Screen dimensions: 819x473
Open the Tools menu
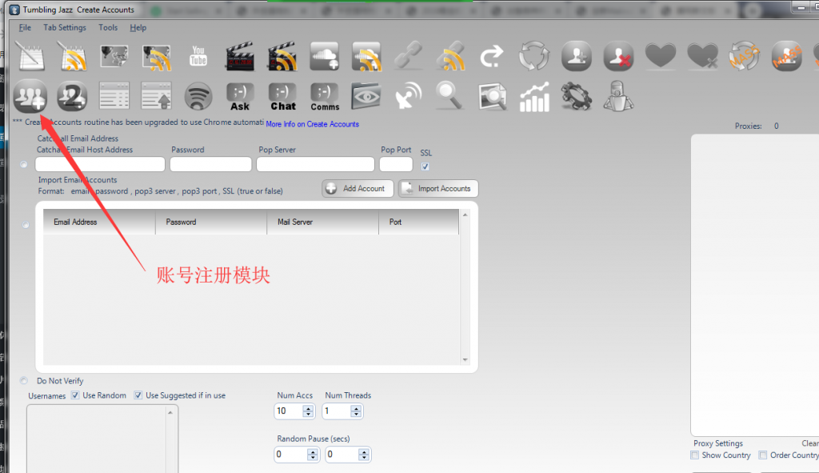[x=108, y=27]
